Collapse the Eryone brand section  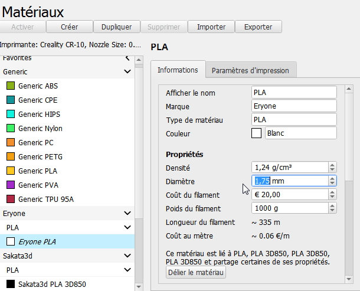(127, 213)
